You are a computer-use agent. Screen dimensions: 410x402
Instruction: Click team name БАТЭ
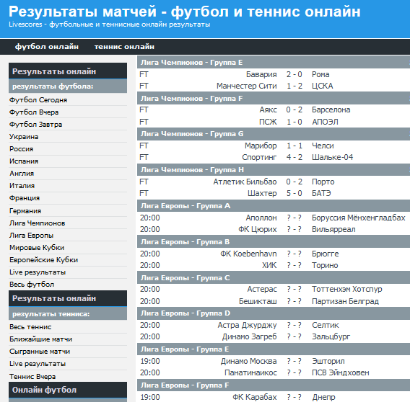pyautogui.click(x=321, y=193)
